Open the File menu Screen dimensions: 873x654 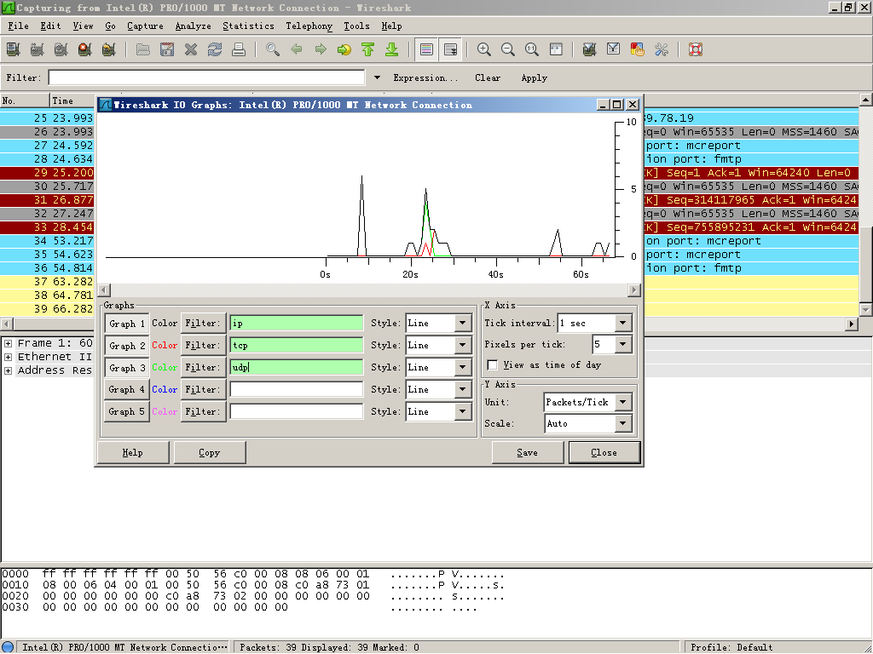click(18, 26)
